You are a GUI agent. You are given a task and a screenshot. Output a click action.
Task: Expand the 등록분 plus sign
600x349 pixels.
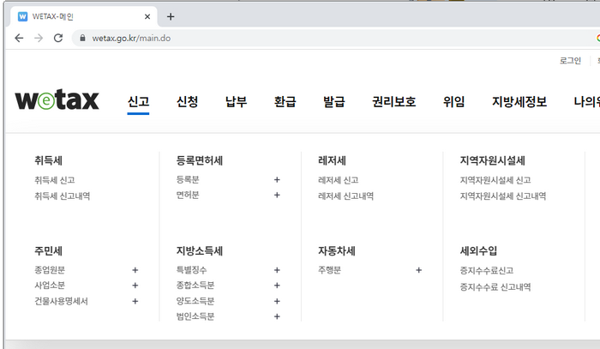[x=277, y=179]
